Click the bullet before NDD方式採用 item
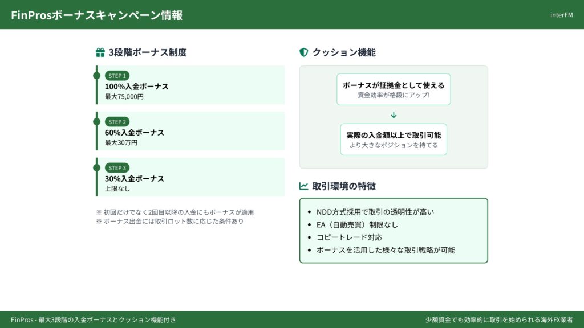 coord(309,212)
